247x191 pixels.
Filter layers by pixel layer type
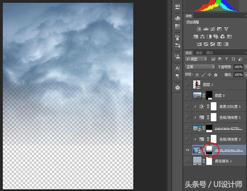[x=213, y=59]
